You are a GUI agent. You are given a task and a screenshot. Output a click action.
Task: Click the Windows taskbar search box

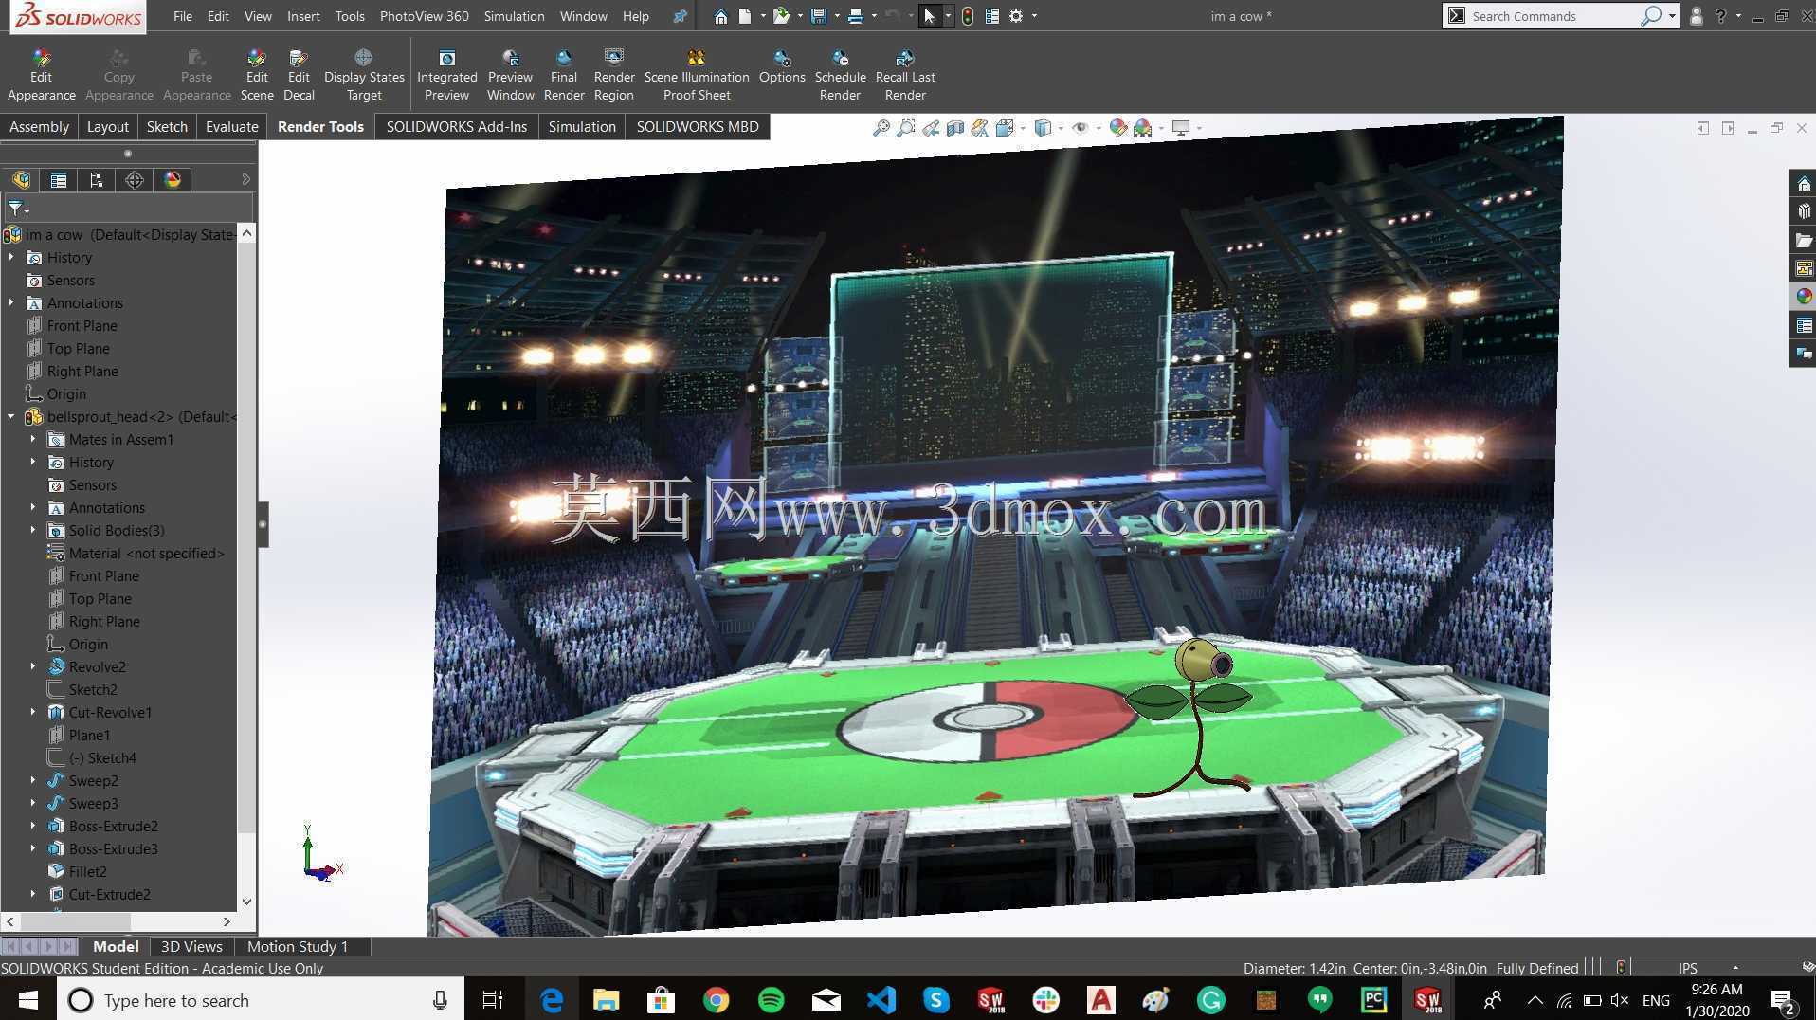click(261, 1000)
